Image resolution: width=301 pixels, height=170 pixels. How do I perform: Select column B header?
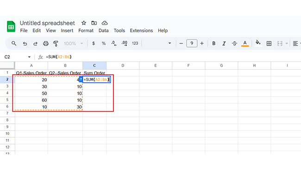[x=65, y=66]
